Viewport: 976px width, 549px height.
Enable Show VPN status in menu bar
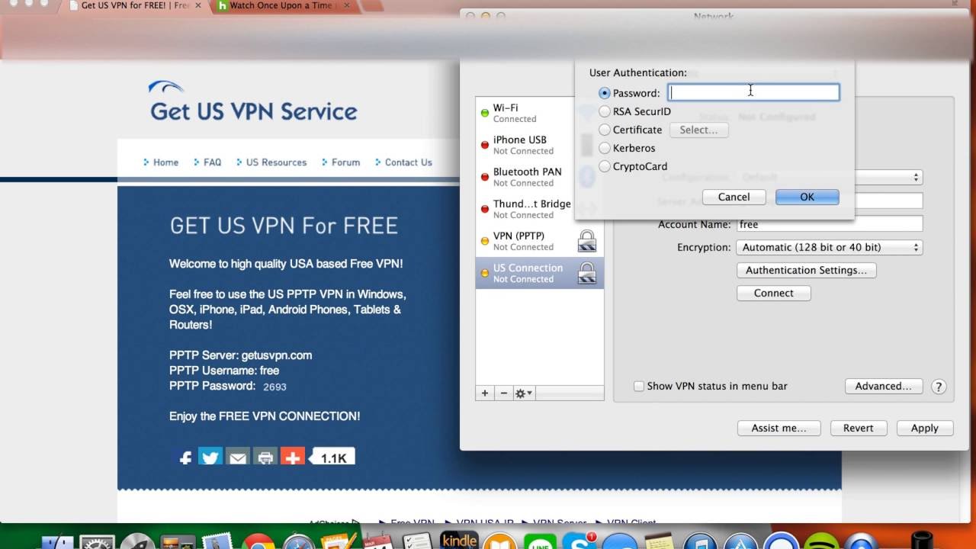pyautogui.click(x=639, y=387)
